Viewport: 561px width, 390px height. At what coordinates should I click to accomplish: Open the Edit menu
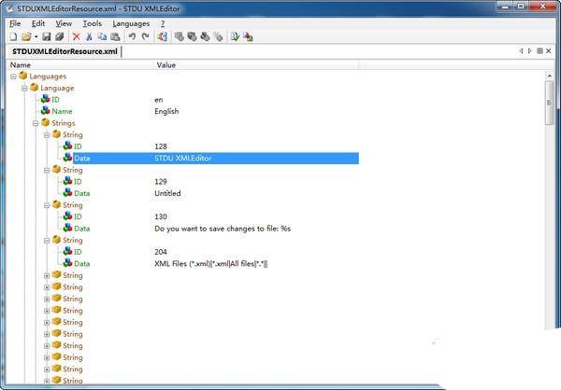coord(38,23)
